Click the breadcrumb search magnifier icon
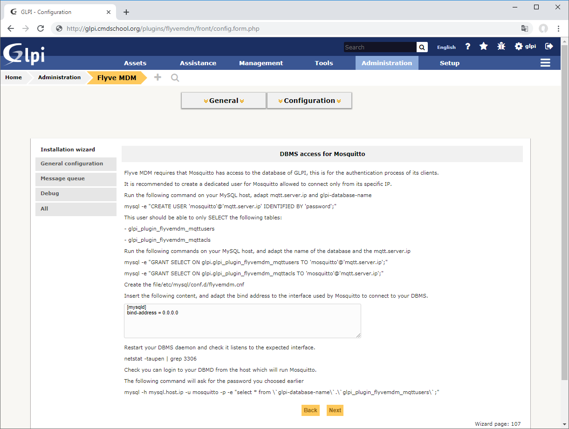 click(175, 78)
